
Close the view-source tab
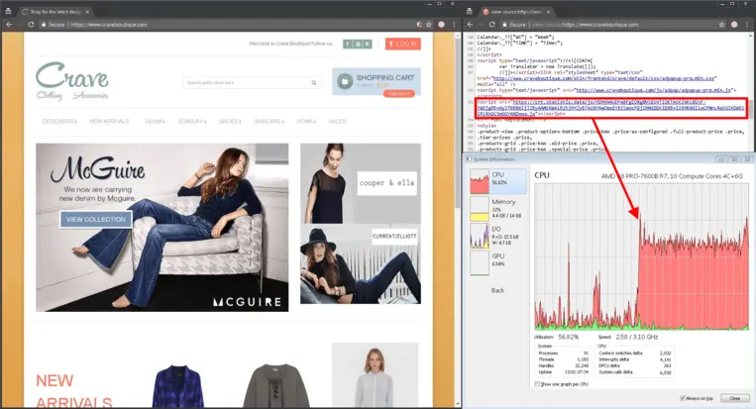548,12
